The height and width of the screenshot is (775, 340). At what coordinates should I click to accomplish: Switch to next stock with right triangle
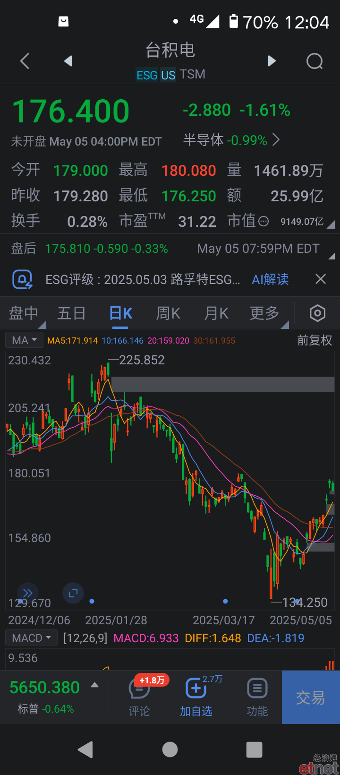[272, 61]
